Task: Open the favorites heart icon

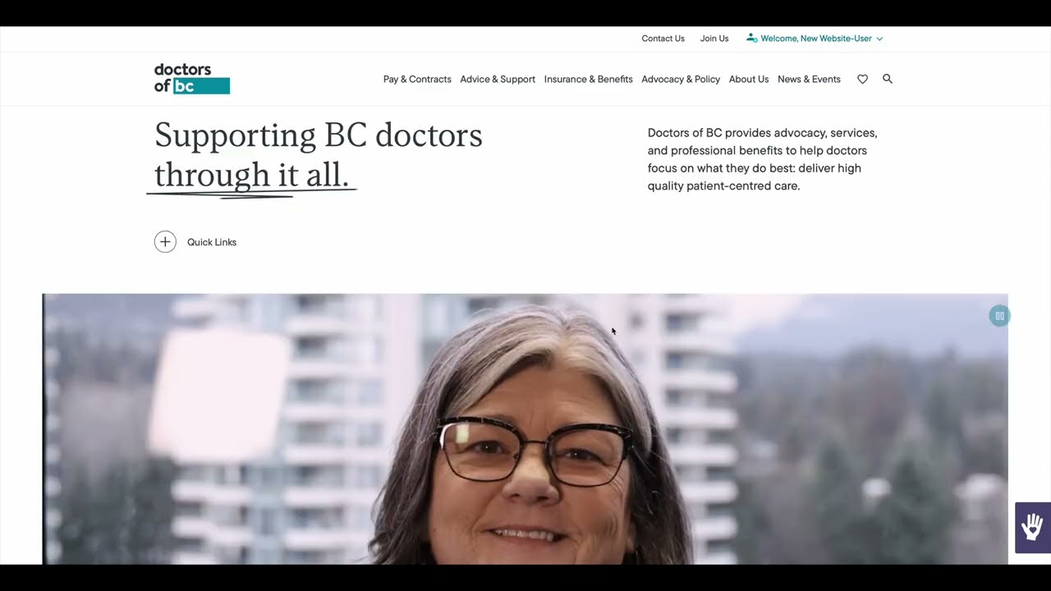Action: click(x=862, y=80)
